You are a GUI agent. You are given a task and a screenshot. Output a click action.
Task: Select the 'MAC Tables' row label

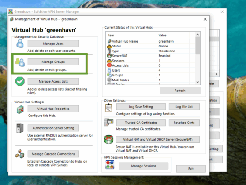(x=120, y=80)
